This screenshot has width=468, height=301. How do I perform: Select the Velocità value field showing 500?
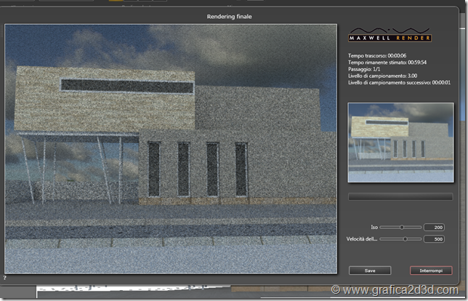(434, 238)
